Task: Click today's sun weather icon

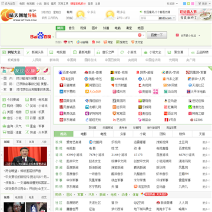Action: coord(81,15)
